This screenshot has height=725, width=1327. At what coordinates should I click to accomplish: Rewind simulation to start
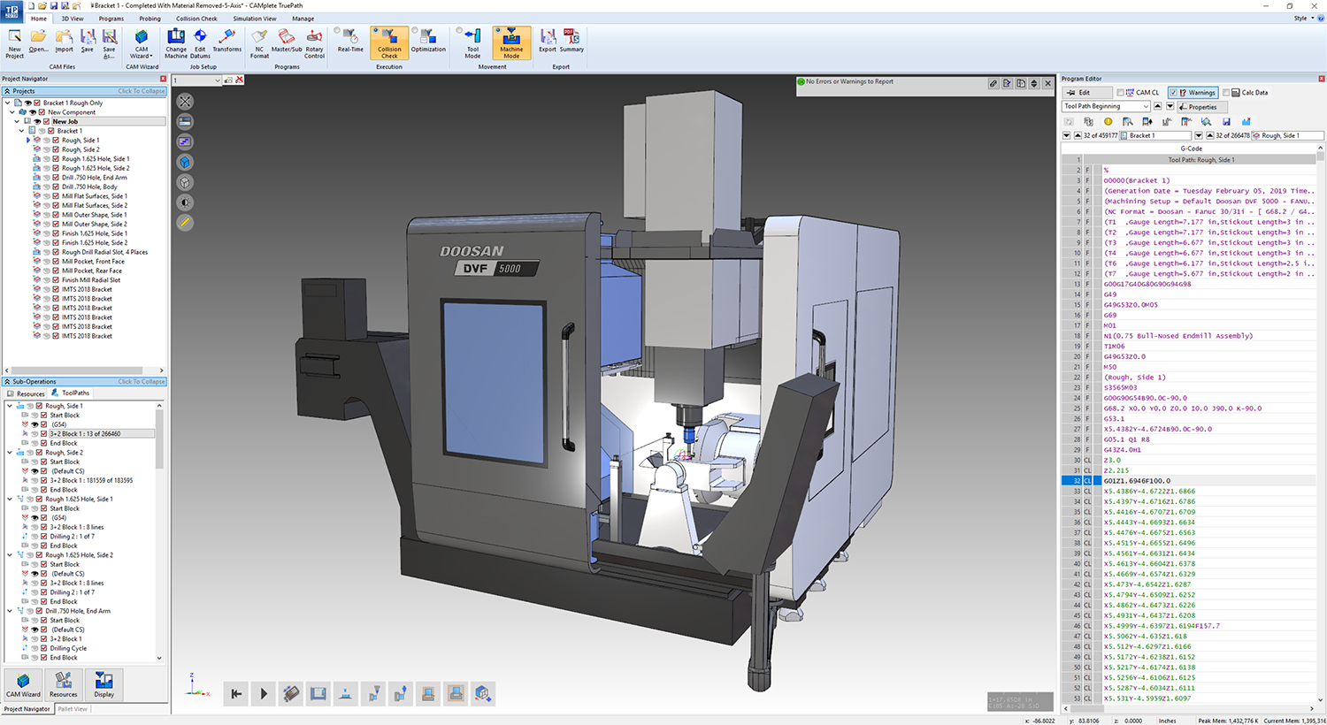(236, 694)
